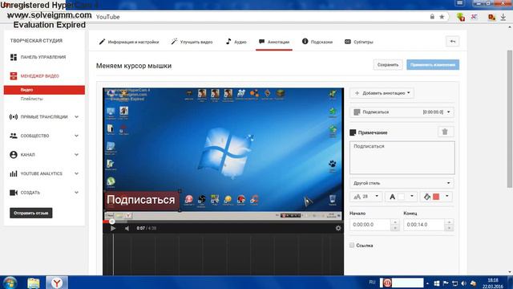Click the white text color swatch
The height and width of the screenshot is (289, 513).
(x=401, y=197)
